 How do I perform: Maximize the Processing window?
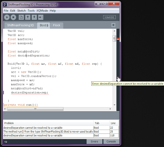pos(105,4)
